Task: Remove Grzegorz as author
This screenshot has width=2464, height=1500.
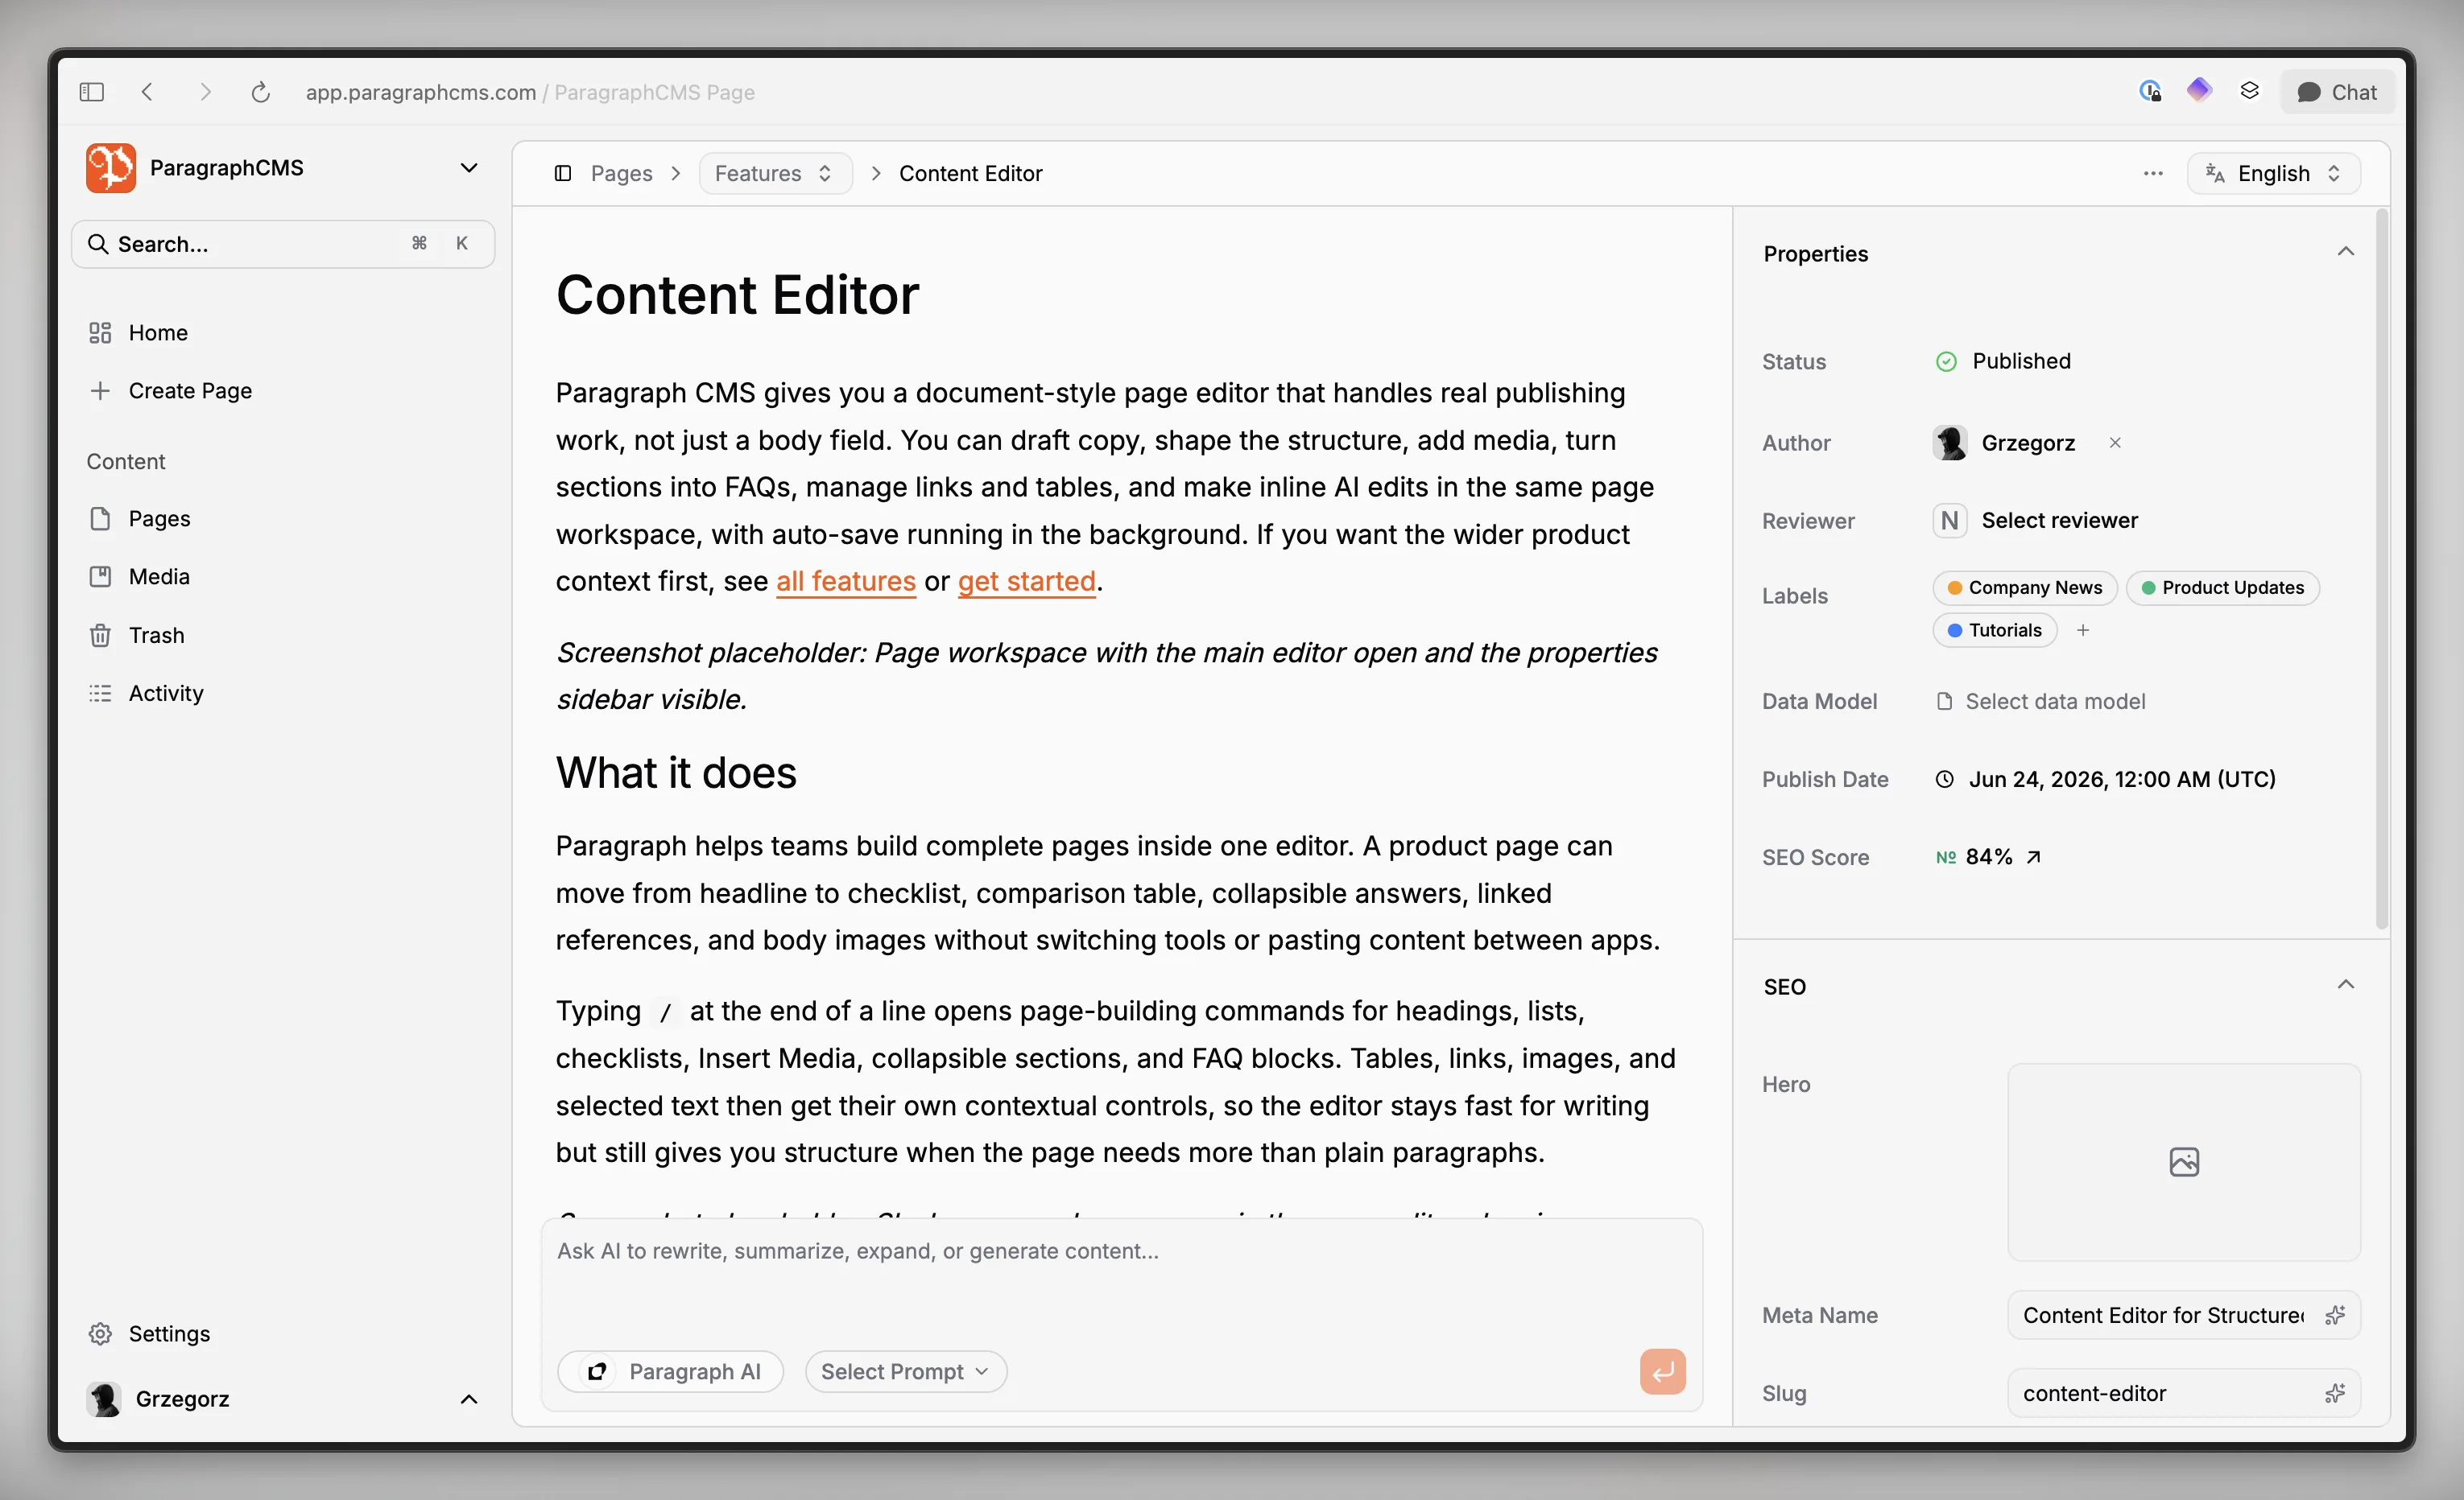Action: (x=2115, y=443)
